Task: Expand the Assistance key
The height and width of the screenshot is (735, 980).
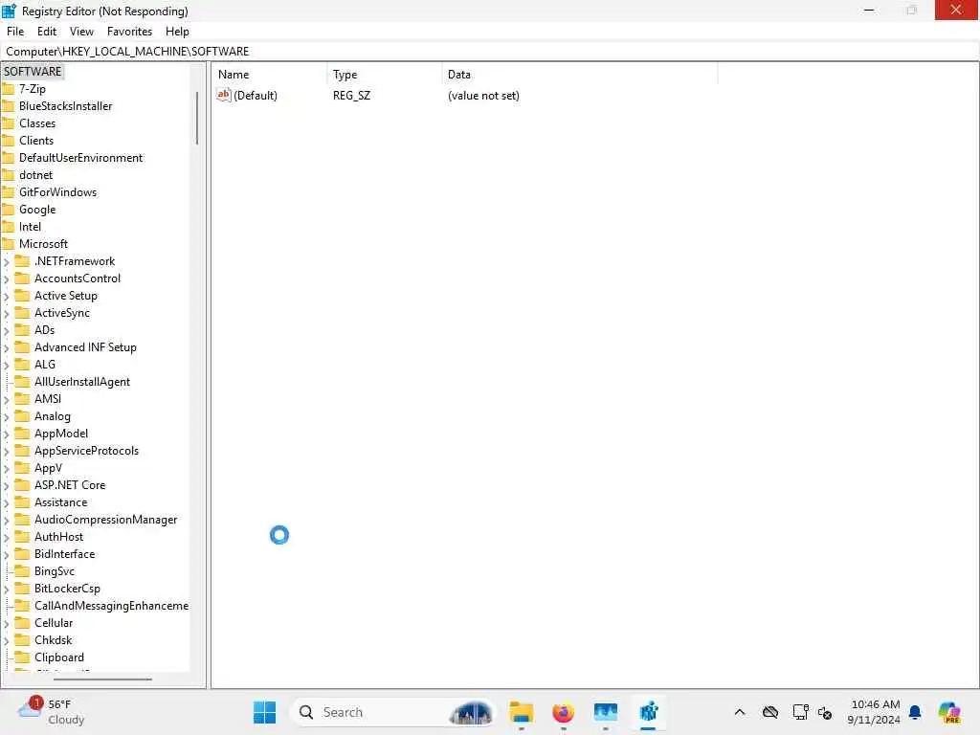Action: (7, 502)
